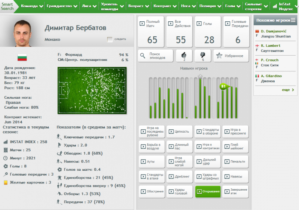Viewport: 299px width, 210px height.
Task: Click the thumbs down dislike icon
Action: click(x=203, y=55)
